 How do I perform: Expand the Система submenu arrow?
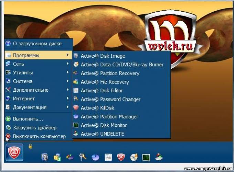pyautogui.click(x=68, y=81)
